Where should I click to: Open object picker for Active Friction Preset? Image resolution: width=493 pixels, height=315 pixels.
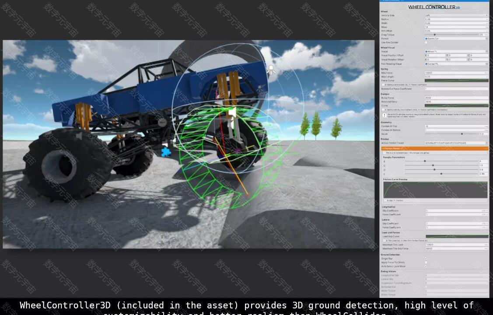[x=487, y=143]
